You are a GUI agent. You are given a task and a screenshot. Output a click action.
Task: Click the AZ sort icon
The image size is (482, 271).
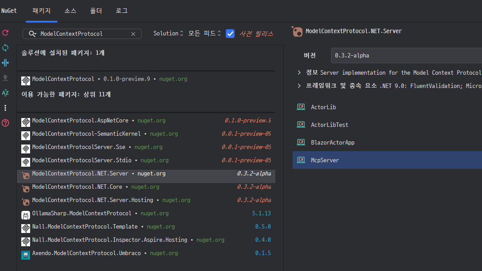pyautogui.click(x=5, y=93)
